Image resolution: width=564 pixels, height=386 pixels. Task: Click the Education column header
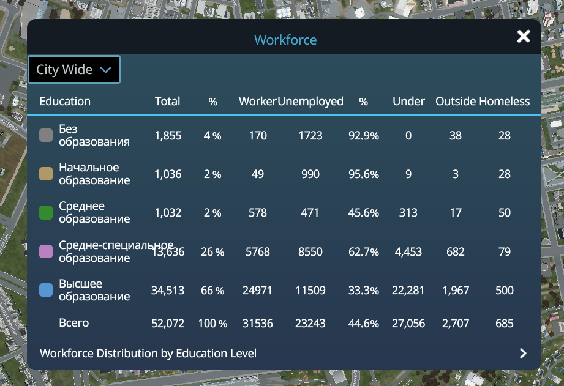[65, 102]
